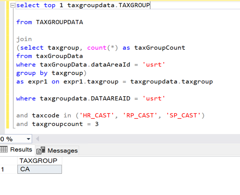Select row number 1 header
This screenshot has height=195, width=240.
pyautogui.click(x=8, y=169)
